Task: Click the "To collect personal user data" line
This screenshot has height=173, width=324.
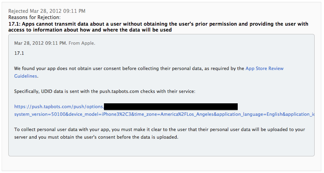Action: pyautogui.click(x=159, y=129)
